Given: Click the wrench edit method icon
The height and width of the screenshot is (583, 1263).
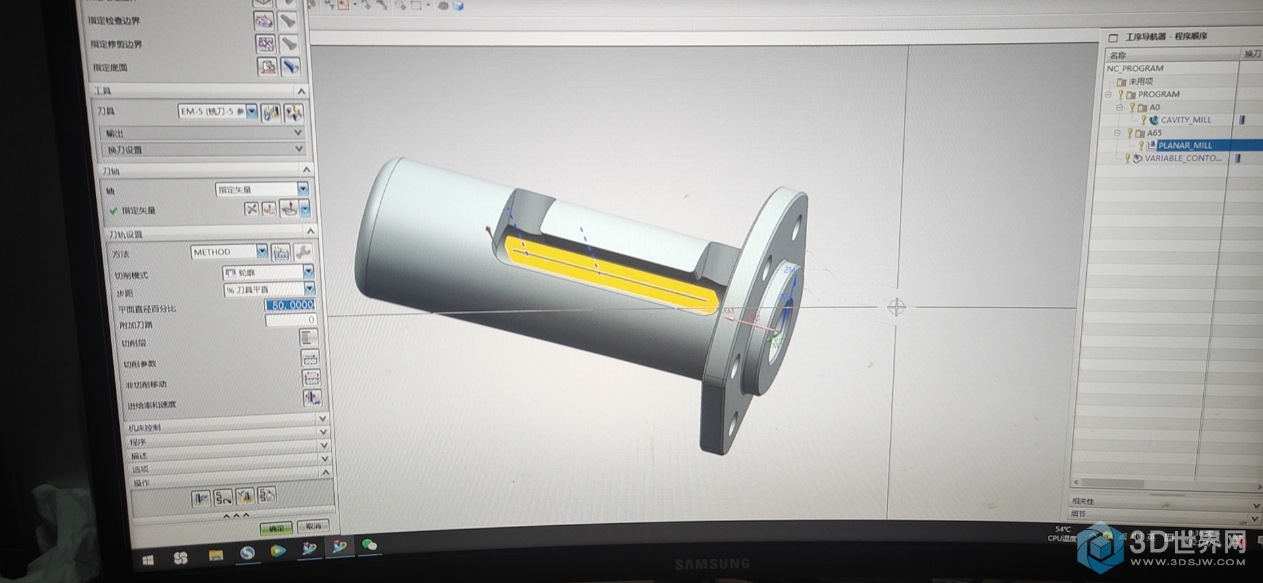Looking at the screenshot, I should click(x=303, y=252).
